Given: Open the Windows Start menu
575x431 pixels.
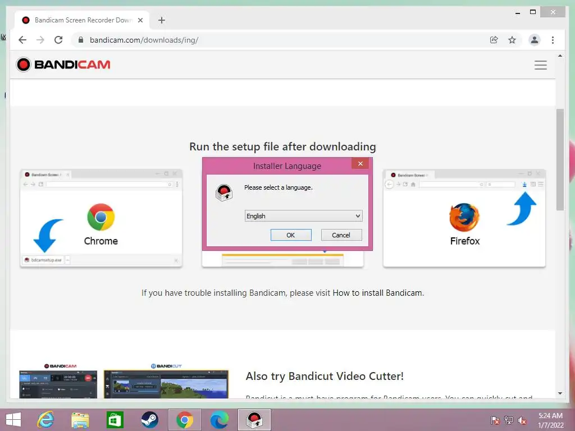Looking at the screenshot, I should click(x=13, y=420).
